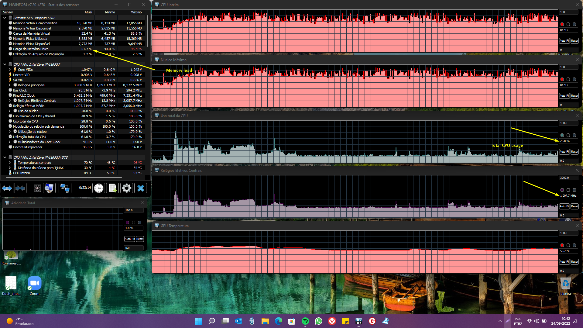This screenshot has height=328, width=583.
Task: Click the blue X close sensors icon
Action: (x=140, y=188)
